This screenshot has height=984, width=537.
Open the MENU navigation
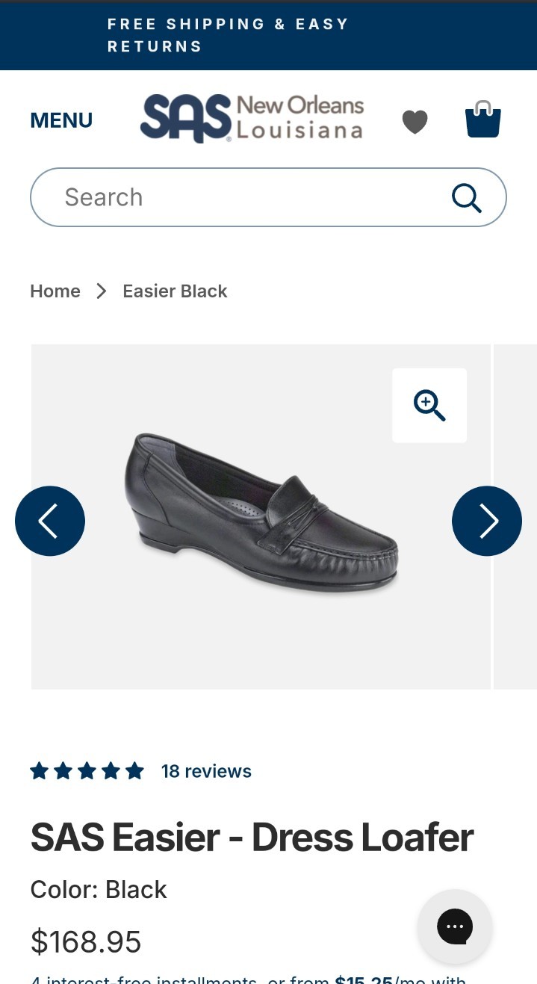click(61, 120)
